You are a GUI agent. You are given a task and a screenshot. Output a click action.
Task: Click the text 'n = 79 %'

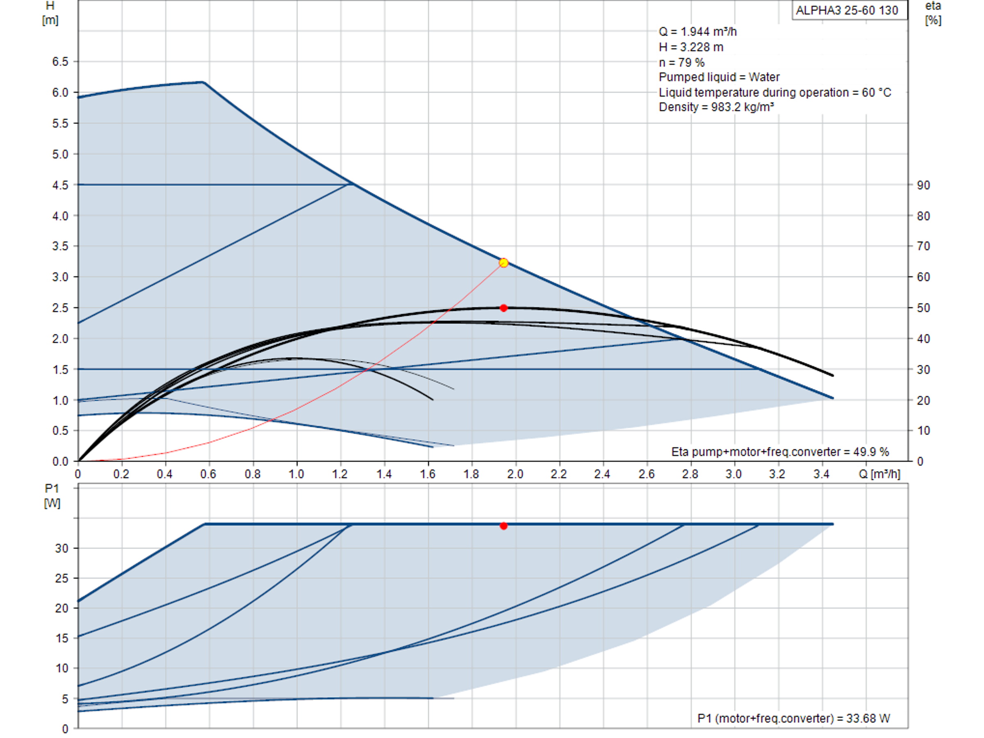pyautogui.click(x=681, y=62)
